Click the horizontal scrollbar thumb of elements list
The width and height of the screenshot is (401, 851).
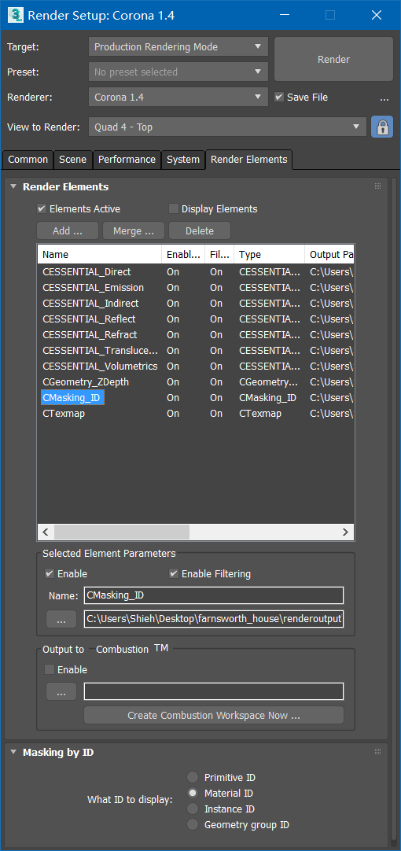point(122,532)
